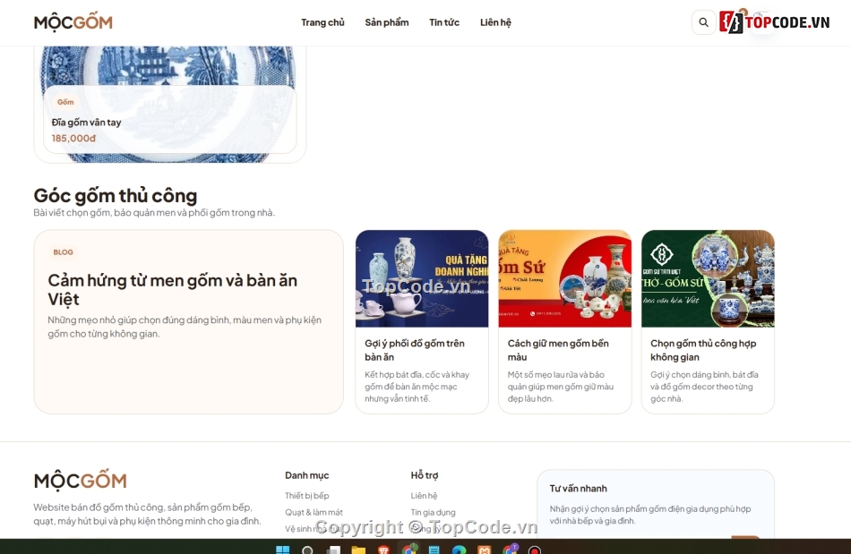Click the Góc gốm thủ công heading
Viewport: 851px width, 554px height.
115,195
